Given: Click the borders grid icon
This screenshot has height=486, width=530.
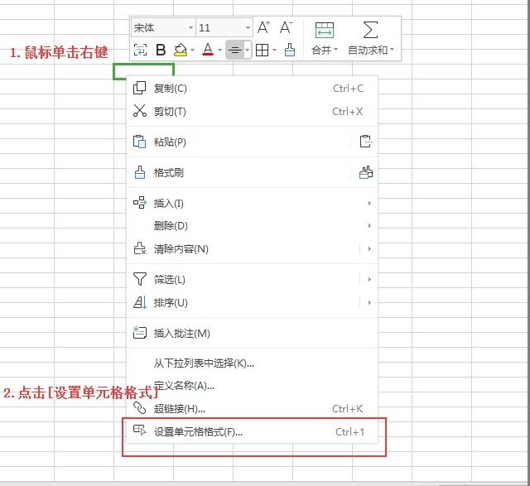Looking at the screenshot, I should click(x=262, y=50).
